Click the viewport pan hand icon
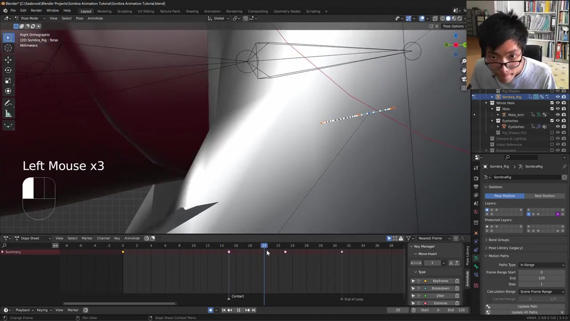 pyautogui.click(x=464, y=70)
